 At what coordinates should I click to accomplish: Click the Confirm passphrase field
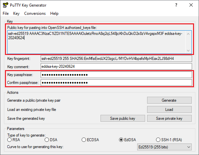coord(116,83)
